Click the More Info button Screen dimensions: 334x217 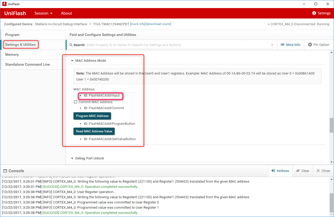coord(290,45)
